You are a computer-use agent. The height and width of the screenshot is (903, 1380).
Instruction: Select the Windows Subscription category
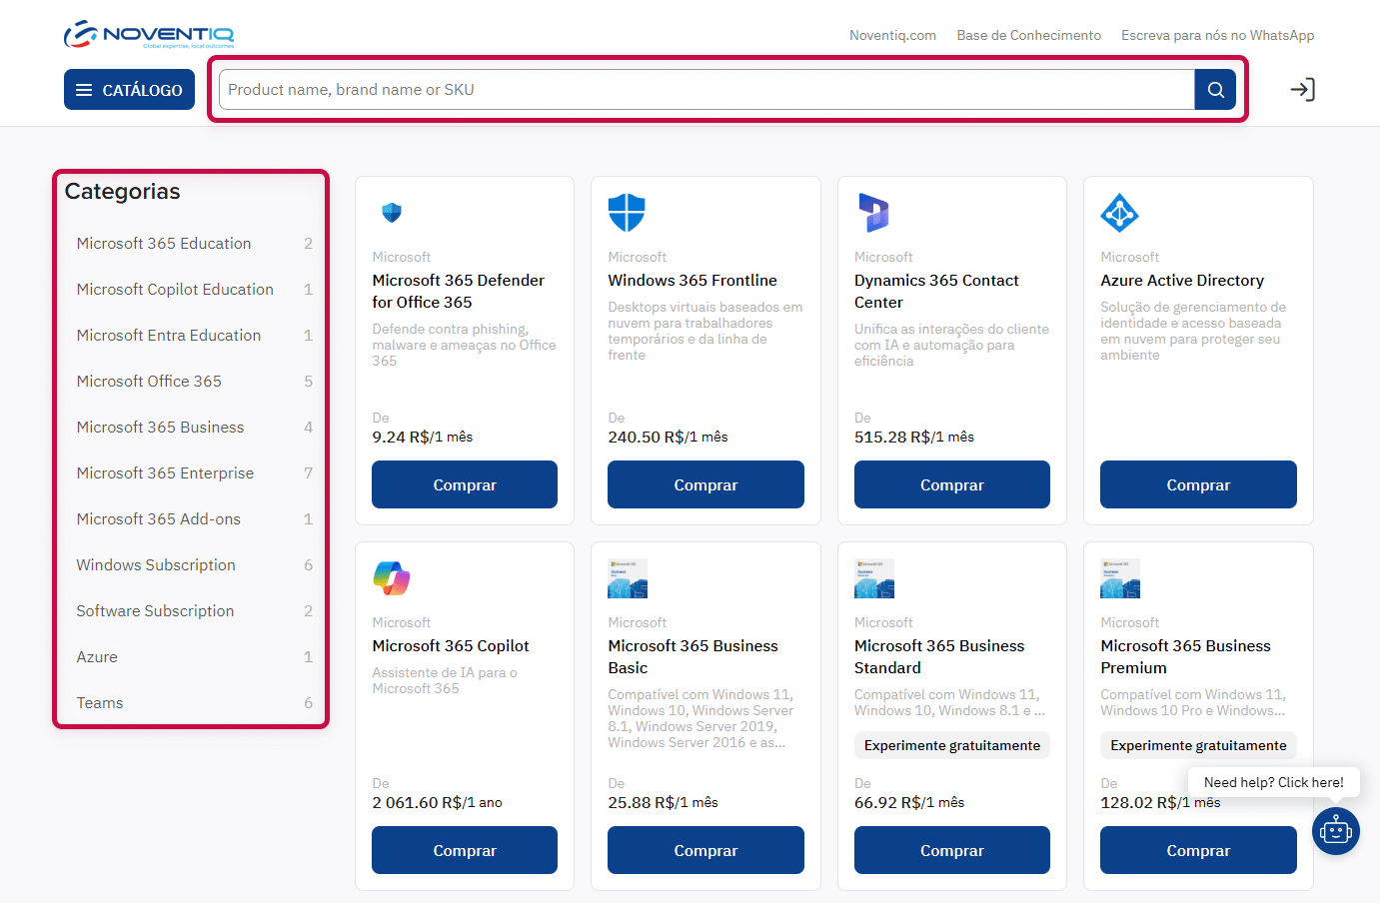click(156, 565)
